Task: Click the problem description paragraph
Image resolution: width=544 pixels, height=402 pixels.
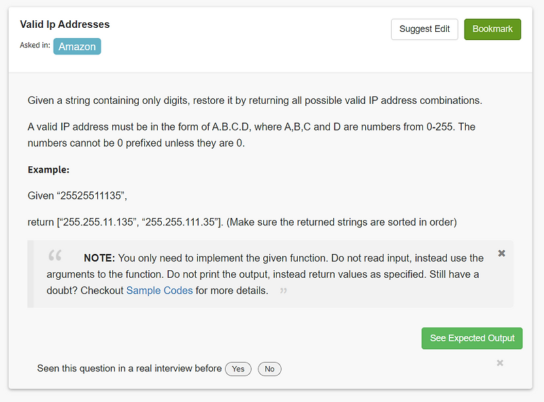Action: (x=254, y=100)
